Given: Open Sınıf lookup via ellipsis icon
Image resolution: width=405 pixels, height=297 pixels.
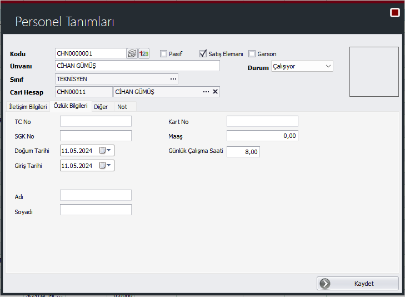Looking at the screenshot, I should point(173,79).
